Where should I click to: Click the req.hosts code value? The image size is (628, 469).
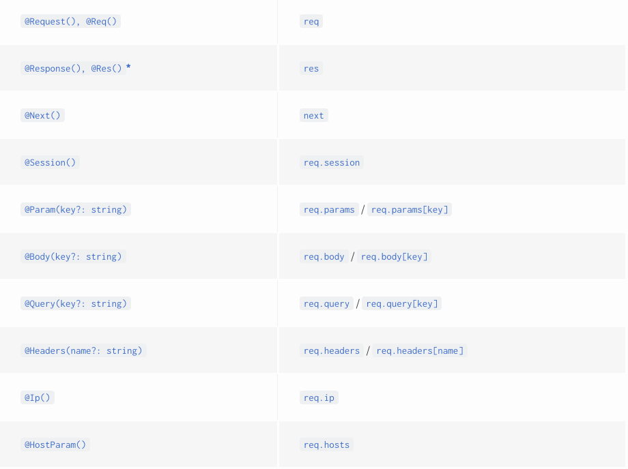326,444
